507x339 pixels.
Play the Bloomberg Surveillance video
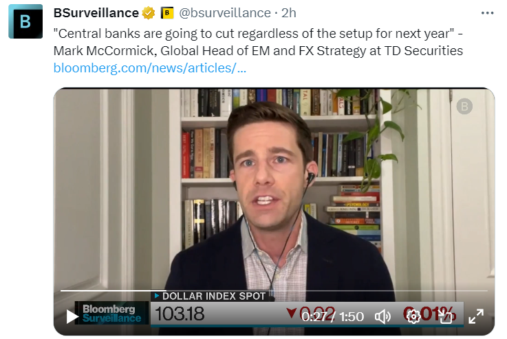[x=72, y=316]
